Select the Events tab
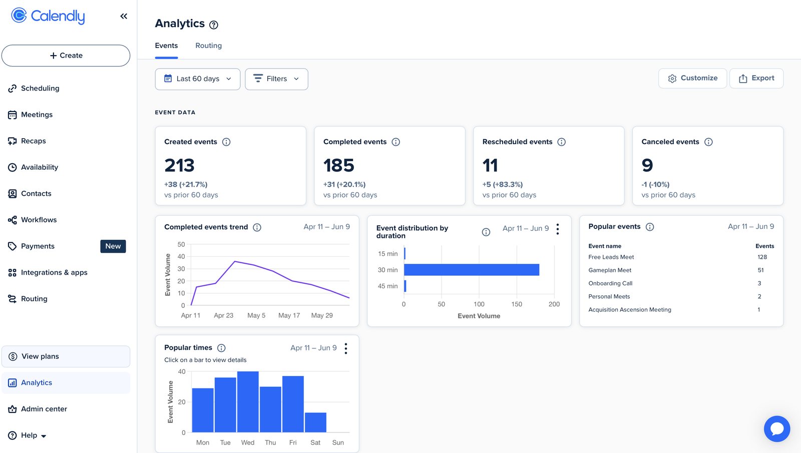 click(166, 46)
